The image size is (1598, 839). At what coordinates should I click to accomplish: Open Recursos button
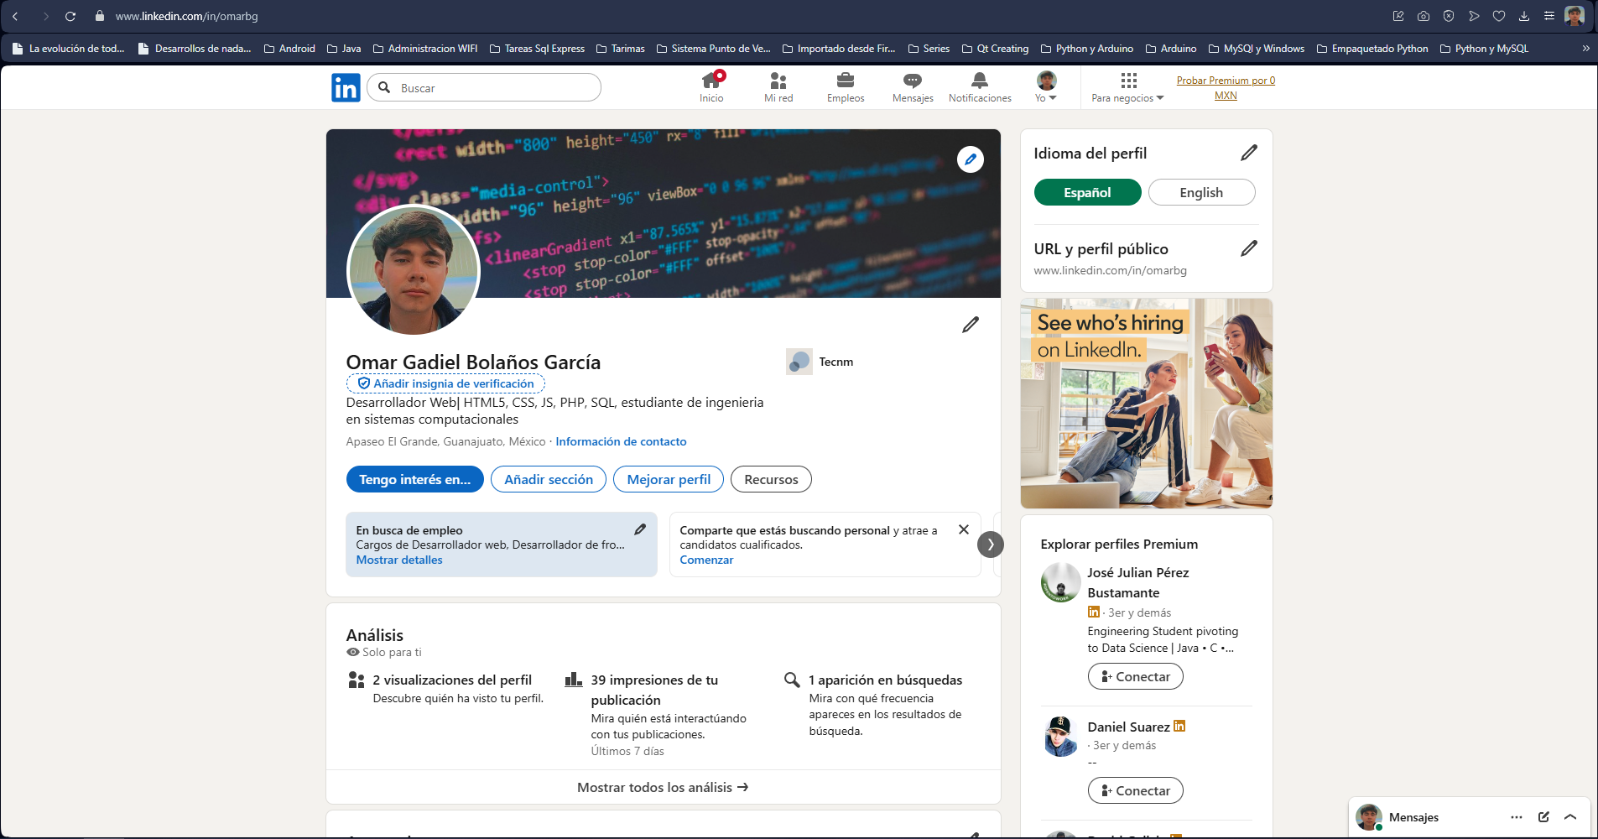[x=771, y=479]
